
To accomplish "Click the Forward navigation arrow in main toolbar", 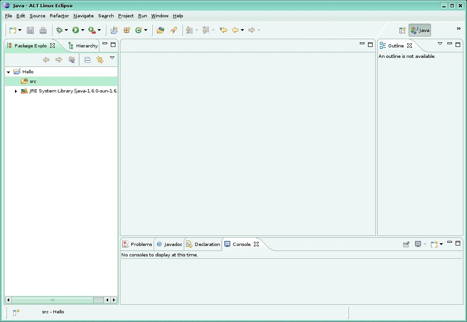I will (252, 30).
